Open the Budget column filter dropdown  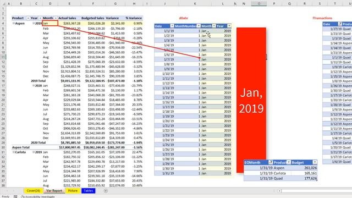point(315,162)
